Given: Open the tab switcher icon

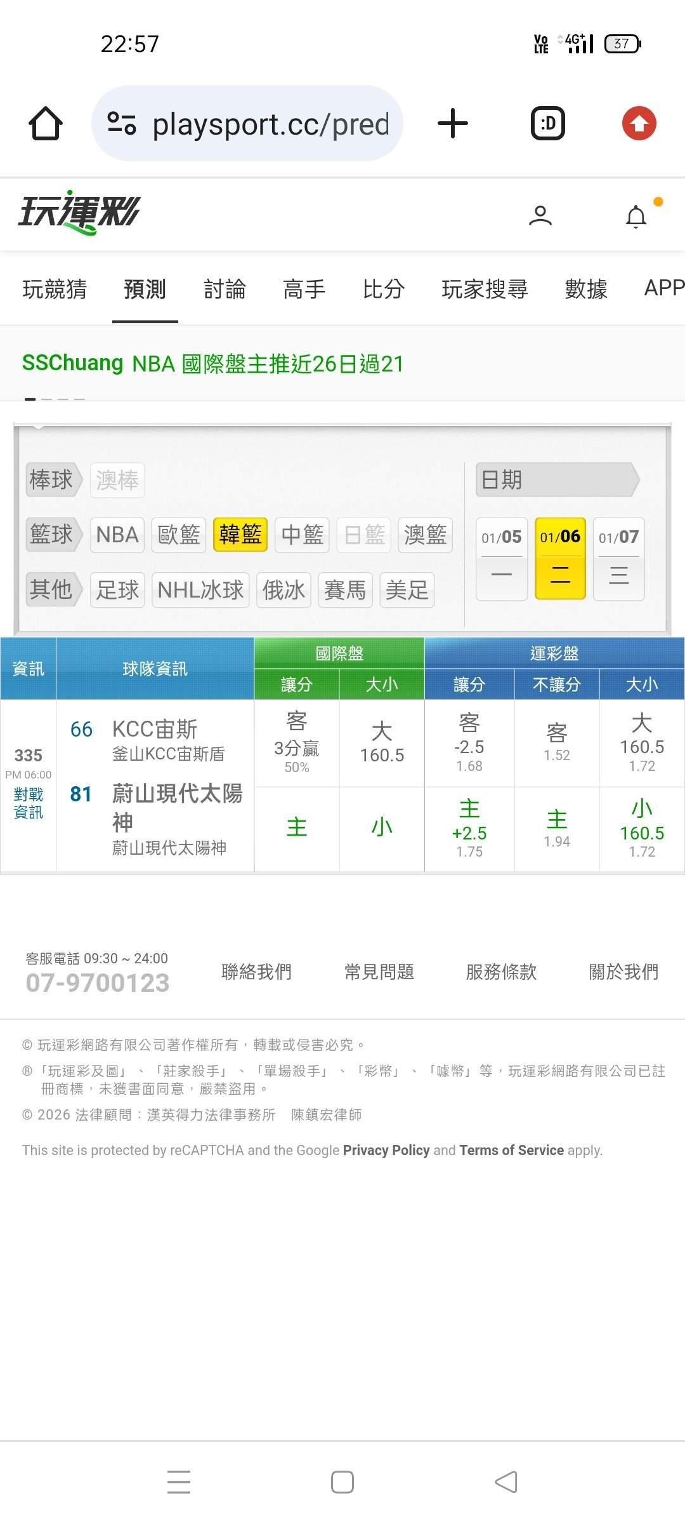Looking at the screenshot, I should (548, 123).
